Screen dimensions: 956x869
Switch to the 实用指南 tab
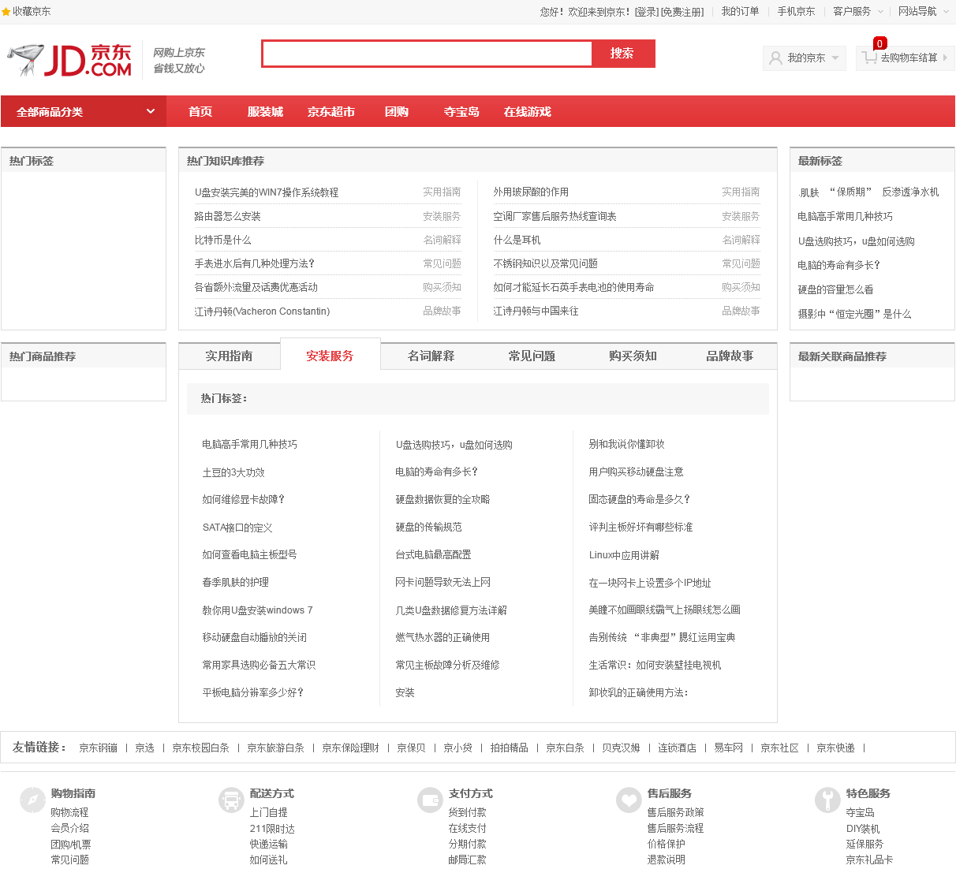tap(230, 356)
